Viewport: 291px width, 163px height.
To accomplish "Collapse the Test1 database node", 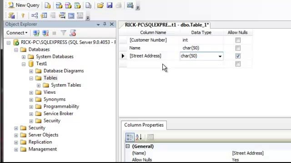I will [24, 64].
